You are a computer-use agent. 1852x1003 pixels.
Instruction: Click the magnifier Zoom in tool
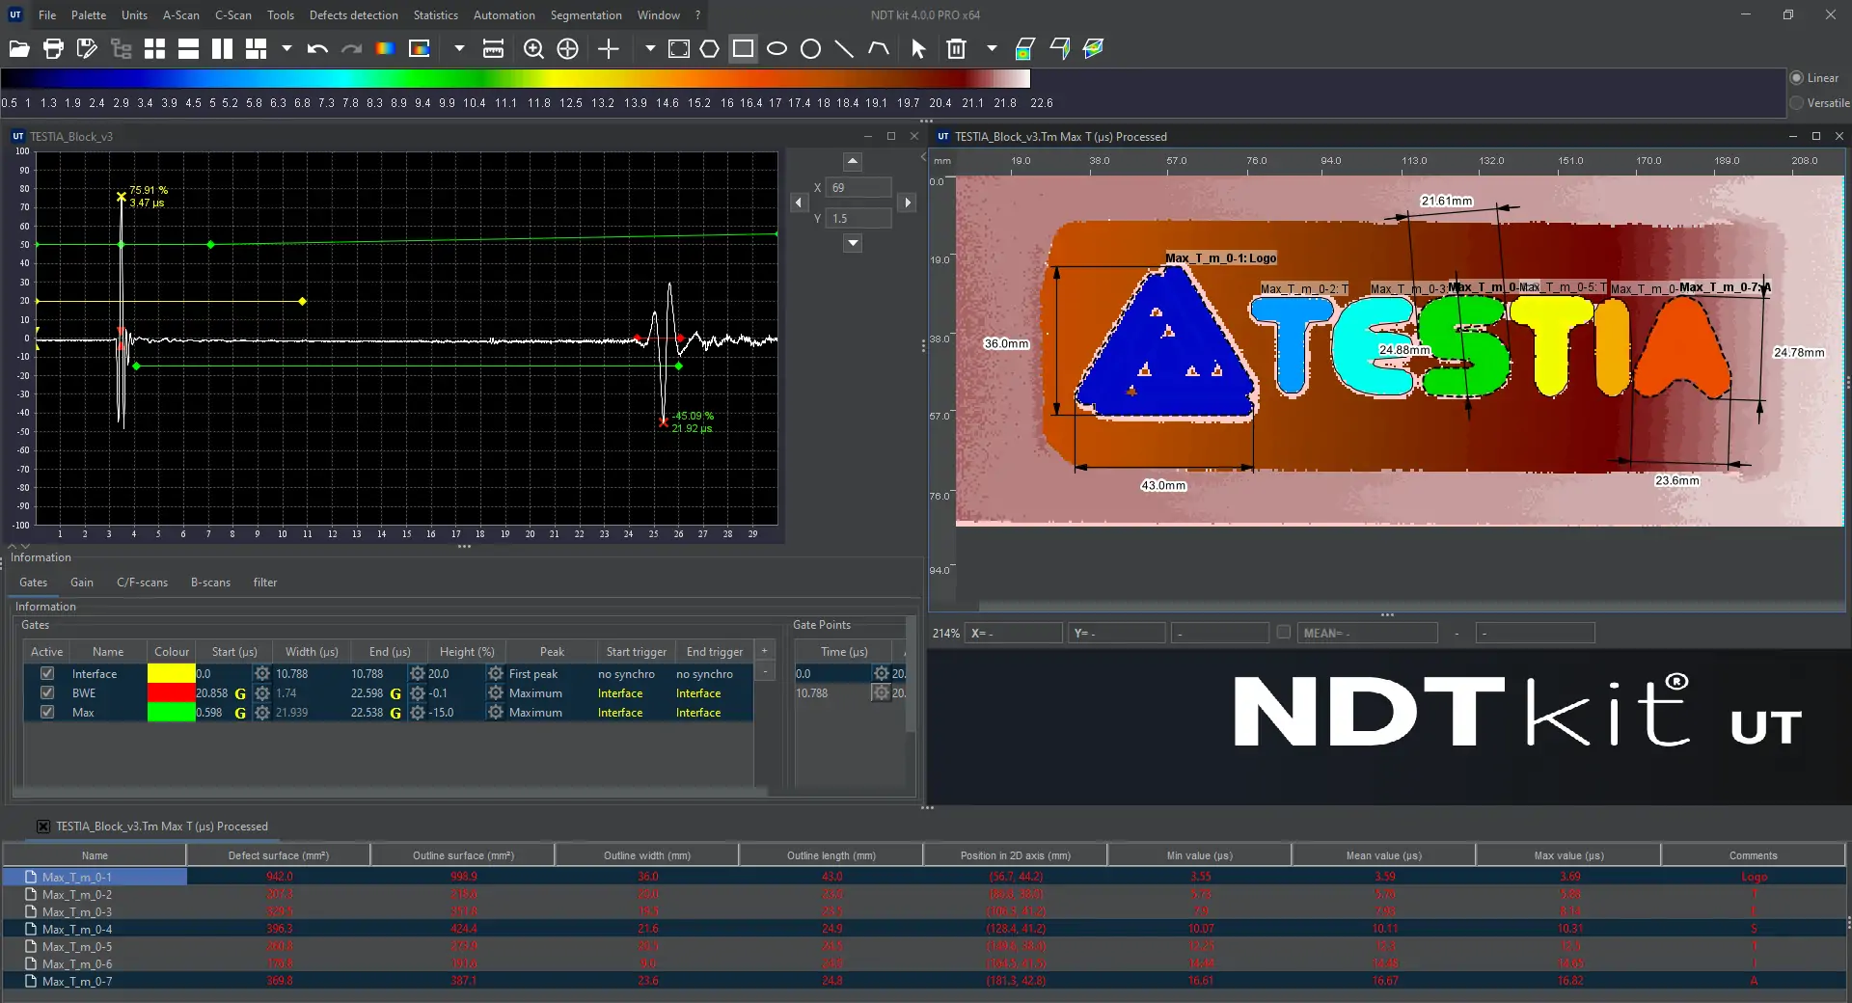click(x=533, y=49)
